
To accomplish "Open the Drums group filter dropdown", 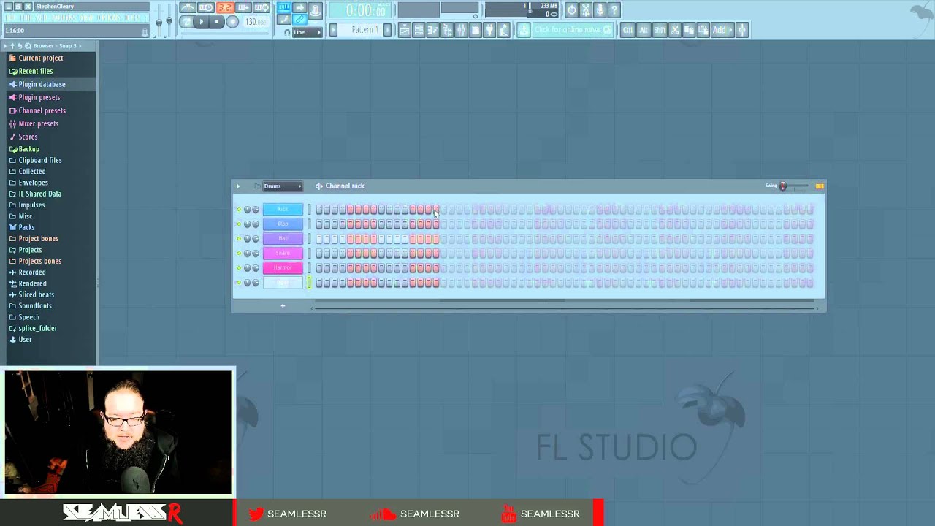I will [x=282, y=186].
